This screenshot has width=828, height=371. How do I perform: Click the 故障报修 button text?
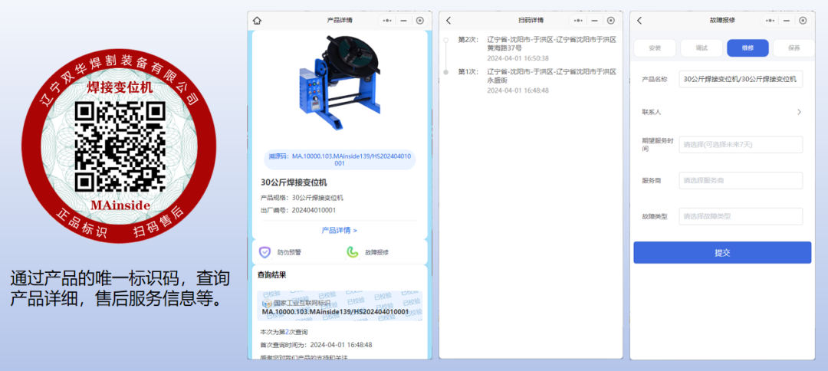pos(377,252)
